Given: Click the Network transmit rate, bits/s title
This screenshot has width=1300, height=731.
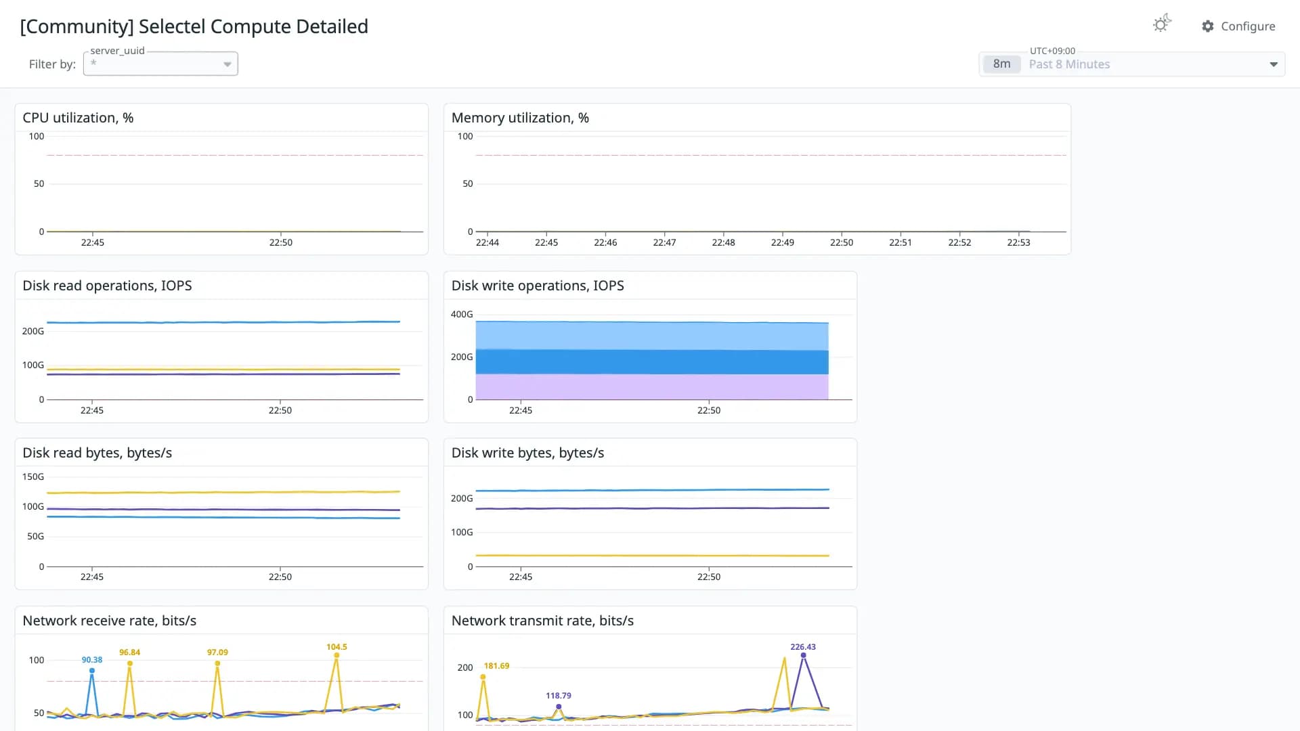Looking at the screenshot, I should coord(542,621).
